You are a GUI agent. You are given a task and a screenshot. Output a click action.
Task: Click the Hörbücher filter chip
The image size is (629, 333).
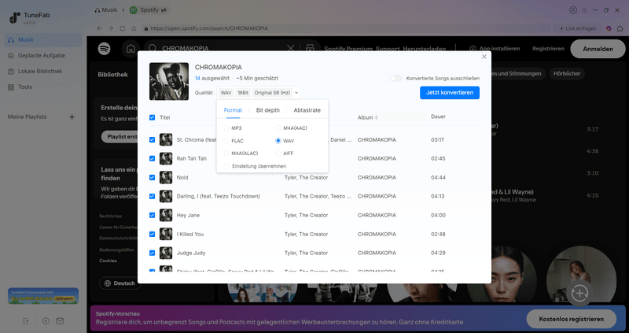coord(567,73)
